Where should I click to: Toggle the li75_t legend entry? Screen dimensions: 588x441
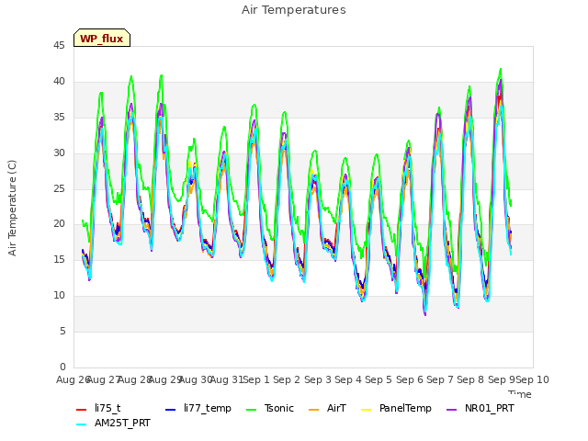(98, 408)
